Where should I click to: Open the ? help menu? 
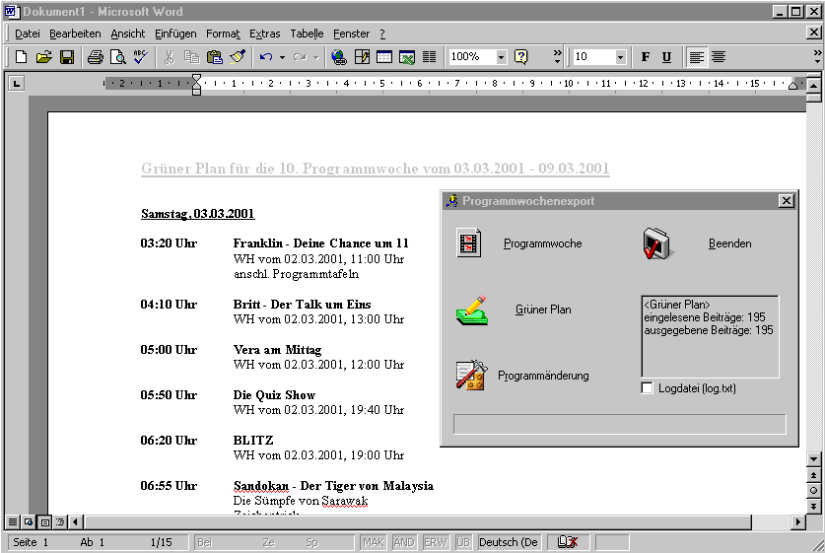coord(382,34)
